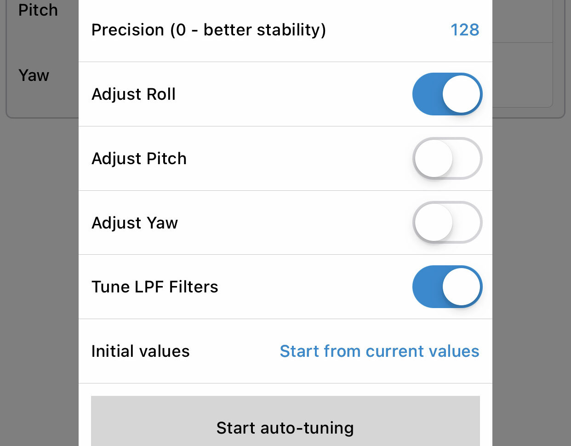Viewport: 571px width, 446px height.
Task: Select the Adjust Roll label
Action: [133, 94]
